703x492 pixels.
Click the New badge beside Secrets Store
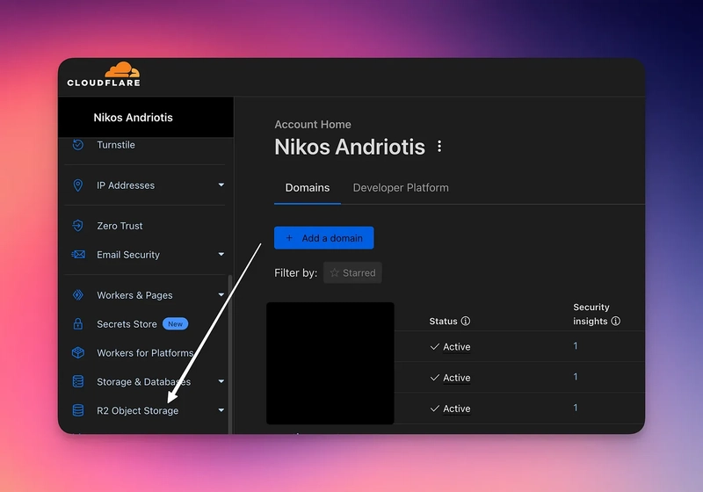175,323
